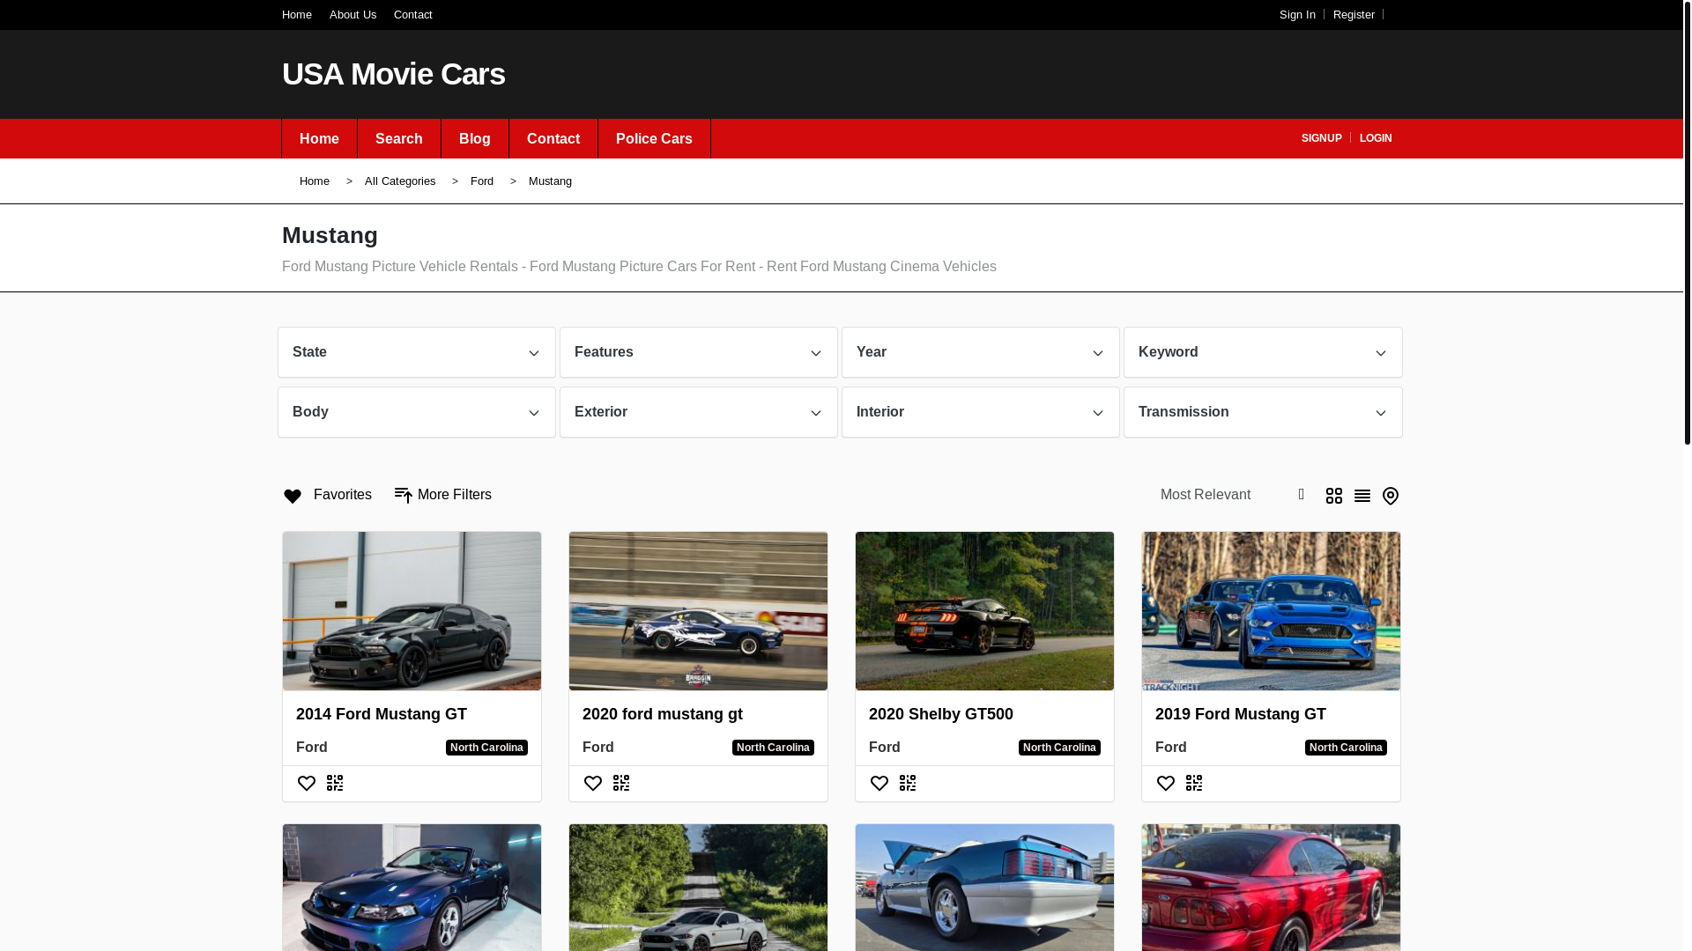Open Police Cars menu item
This screenshot has height=951, width=1692.
(x=654, y=139)
